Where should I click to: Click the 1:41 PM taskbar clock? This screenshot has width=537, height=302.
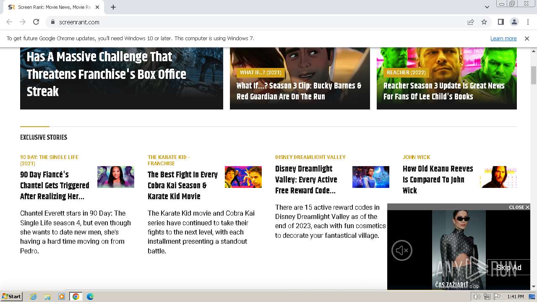516,297
